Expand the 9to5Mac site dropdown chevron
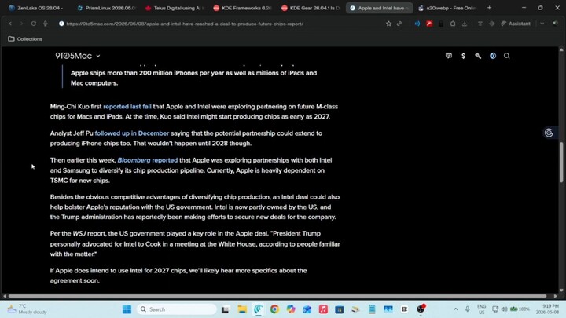This screenshot has width=566, height=318. [98, 56]
